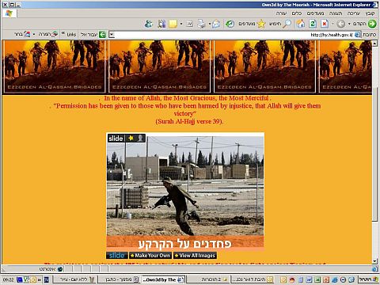
Task: Click the Links toolbar label
Action: pos(71,35)
